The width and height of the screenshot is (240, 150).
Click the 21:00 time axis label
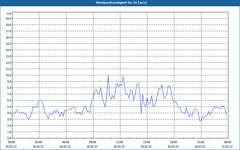click(x=201, y=142)
